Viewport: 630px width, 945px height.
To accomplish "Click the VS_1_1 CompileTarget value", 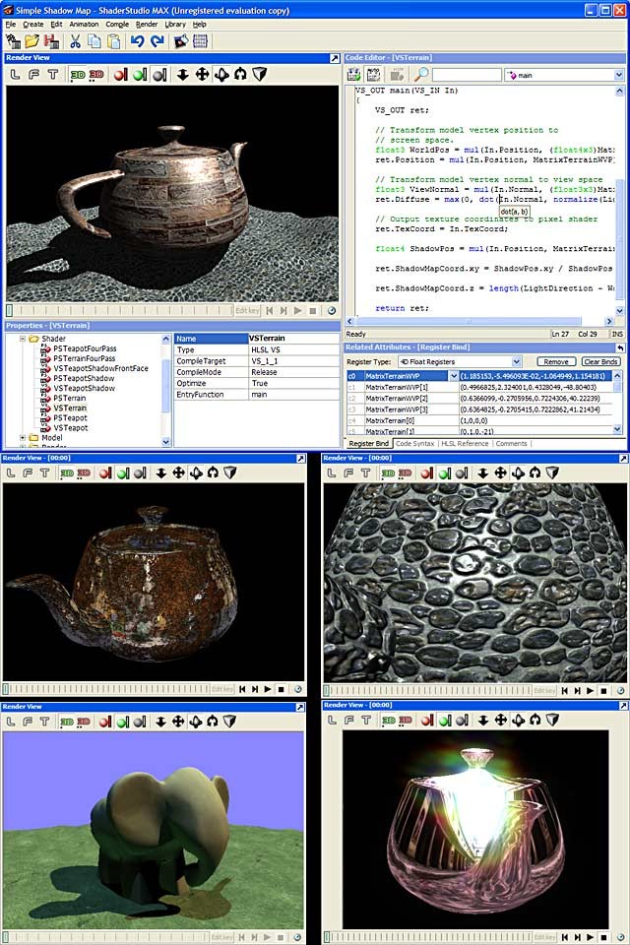I will [294, 361].
